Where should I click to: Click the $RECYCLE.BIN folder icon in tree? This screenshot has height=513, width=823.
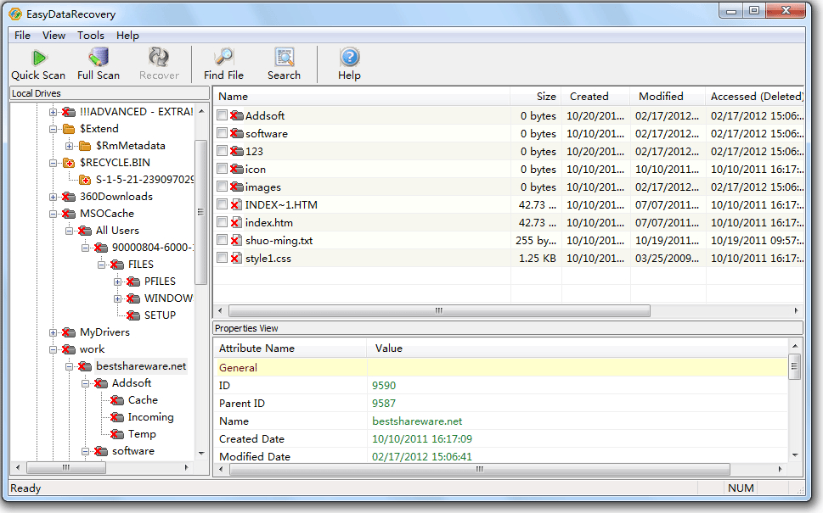pos(69,163)
